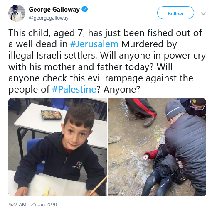The width and height of the screenshot is (212, 210).
Task: Click the phrase "This child, aged 7"
Action: [x=47, y=33]
